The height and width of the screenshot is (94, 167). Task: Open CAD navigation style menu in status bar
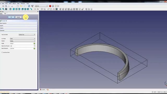tap(154, 92)
